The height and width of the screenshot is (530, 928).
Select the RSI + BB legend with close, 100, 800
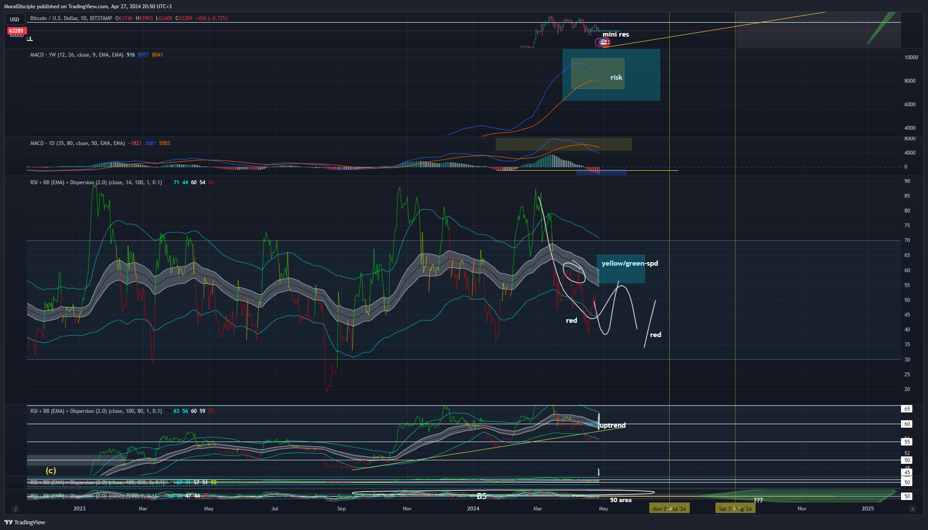98,483
